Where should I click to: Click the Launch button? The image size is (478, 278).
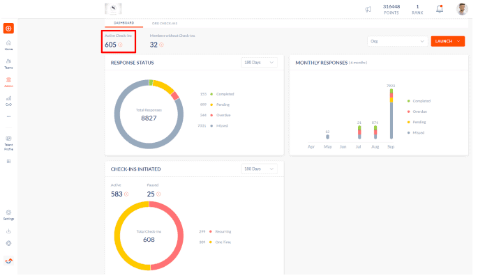(x=448, y=41)
